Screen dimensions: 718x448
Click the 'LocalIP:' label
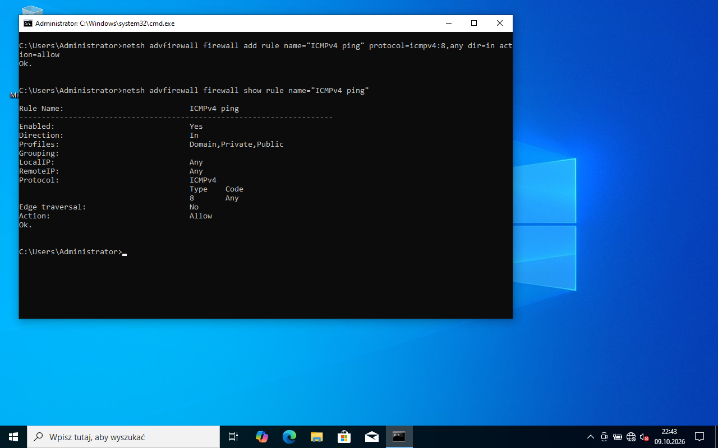(37, 162)
